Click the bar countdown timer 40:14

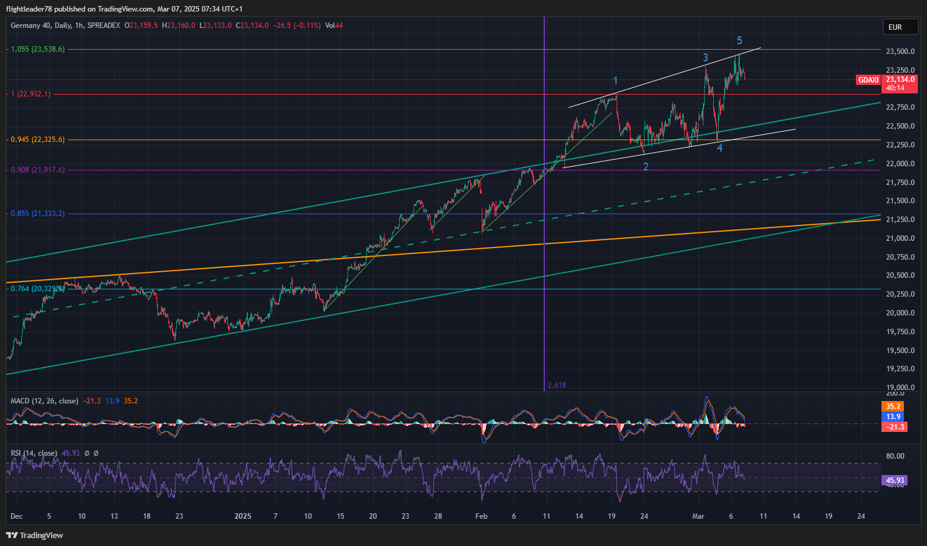point(895,88)
